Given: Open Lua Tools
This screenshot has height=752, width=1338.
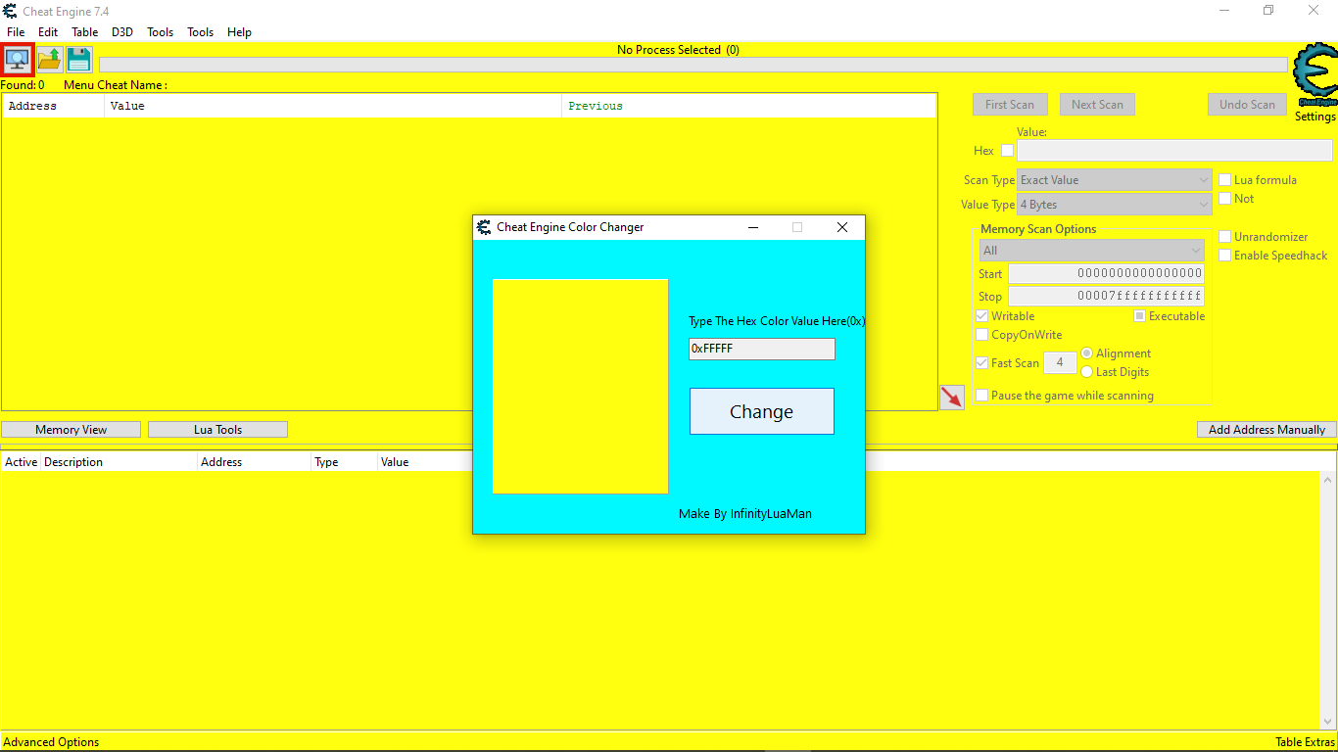Looking at the screenshot, I should pos(217,430).
